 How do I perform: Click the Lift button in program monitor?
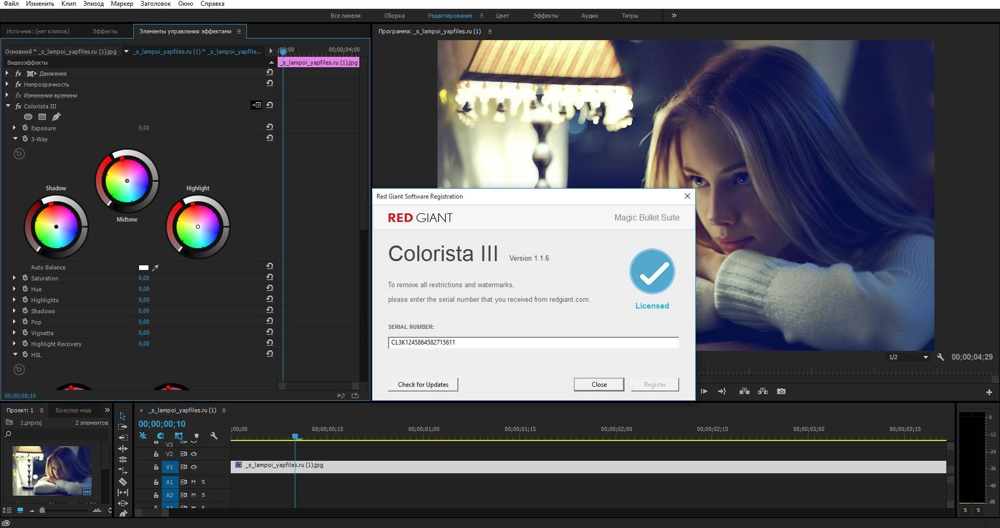[x=744, y=391]
